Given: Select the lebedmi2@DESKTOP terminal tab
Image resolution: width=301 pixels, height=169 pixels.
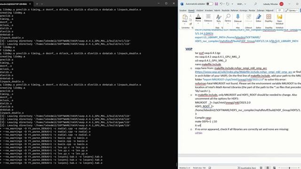Looking at the screenshot, I should click(x=14, y=4).
